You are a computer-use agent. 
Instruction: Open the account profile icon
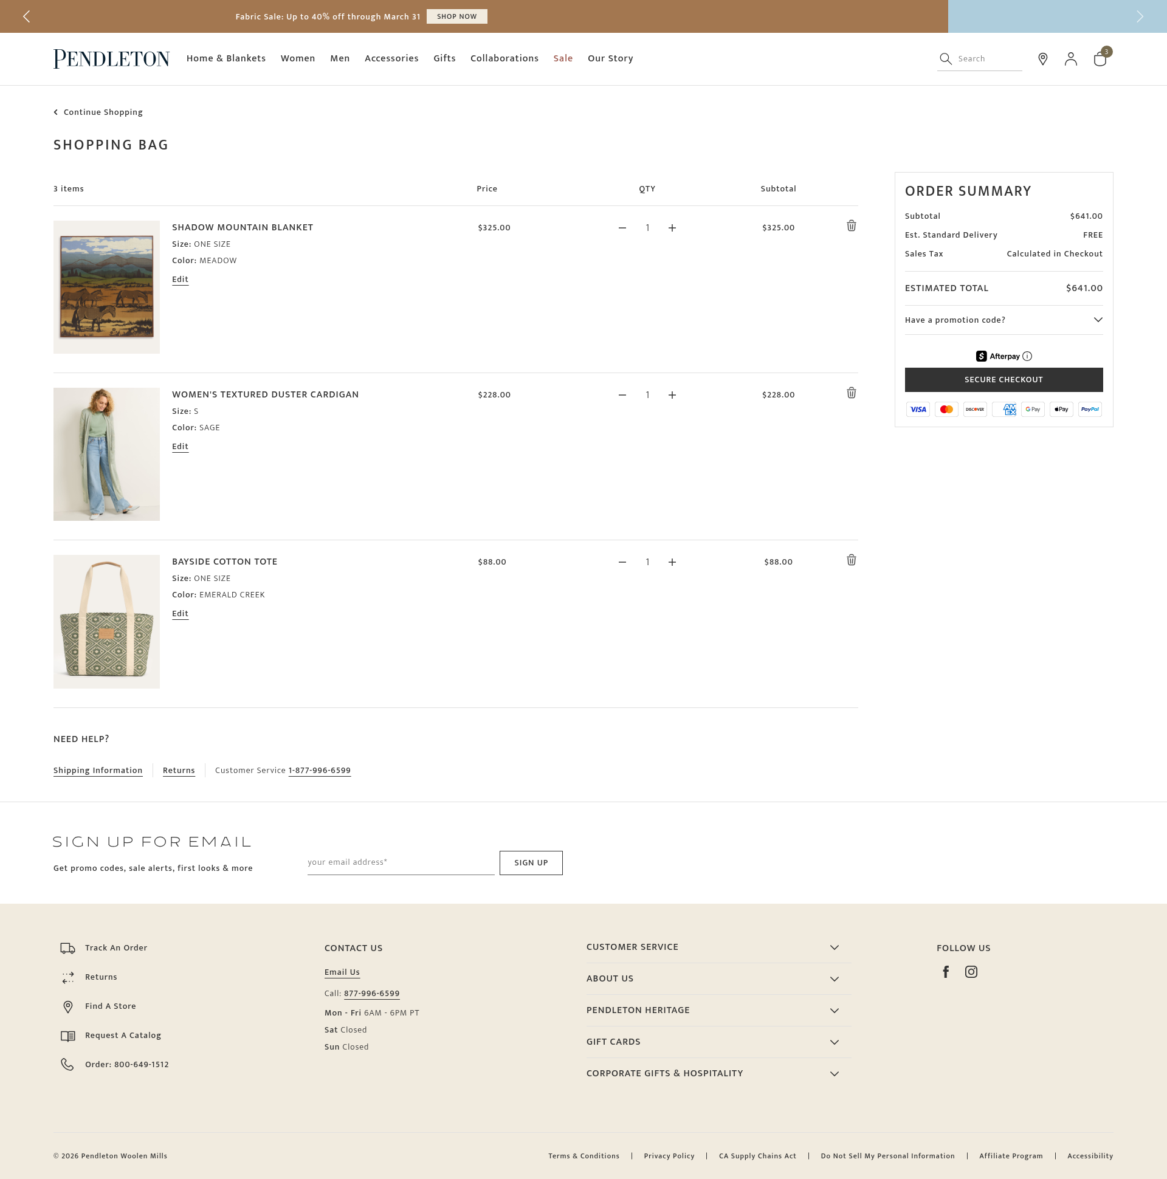coord(1070,58)
